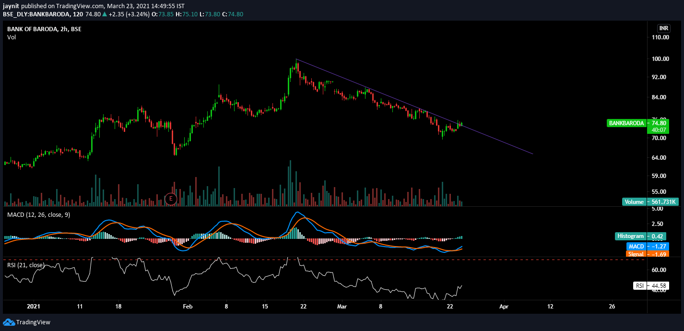Screen dimensions: 684x331
Task: Click the -1.69 signal value
Action: (x=657, y=254)
